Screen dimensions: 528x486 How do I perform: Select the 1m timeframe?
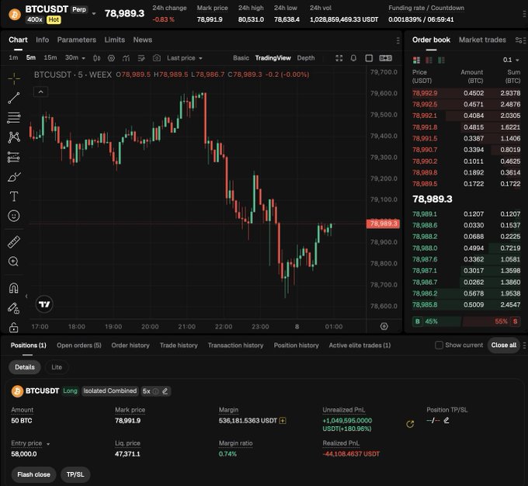[x=13, y=57]
